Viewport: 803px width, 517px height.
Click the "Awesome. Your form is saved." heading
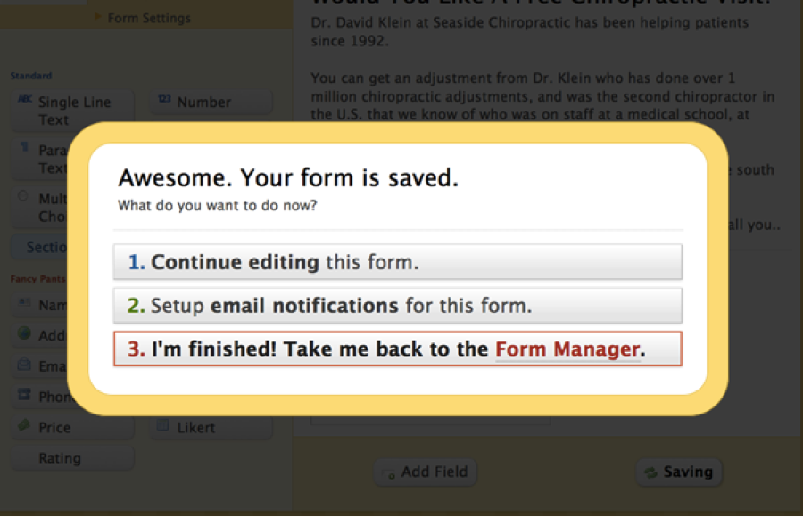pos(288,177)
